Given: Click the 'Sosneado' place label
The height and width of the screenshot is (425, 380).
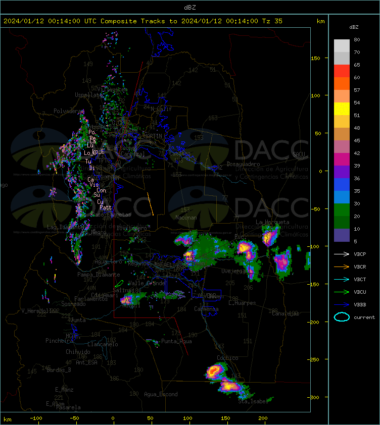Looking at the screenshot, I should coord(73,304).
